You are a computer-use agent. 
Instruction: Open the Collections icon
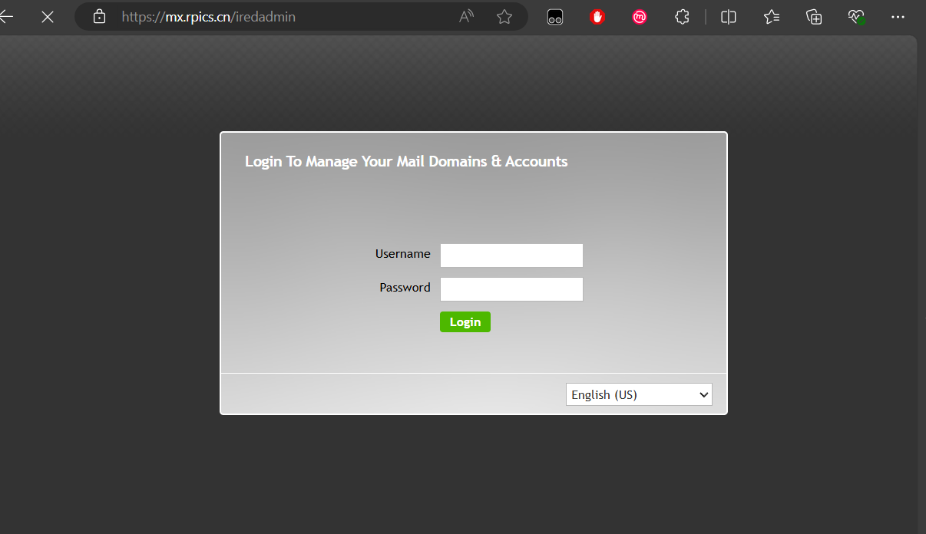[814, 17]
